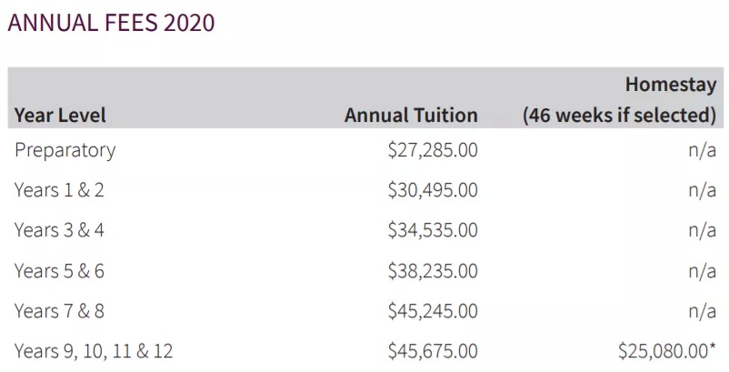Click the $27,285.00 tuition amount
Screen dimensions: 729x372
[x=433, y=150]
